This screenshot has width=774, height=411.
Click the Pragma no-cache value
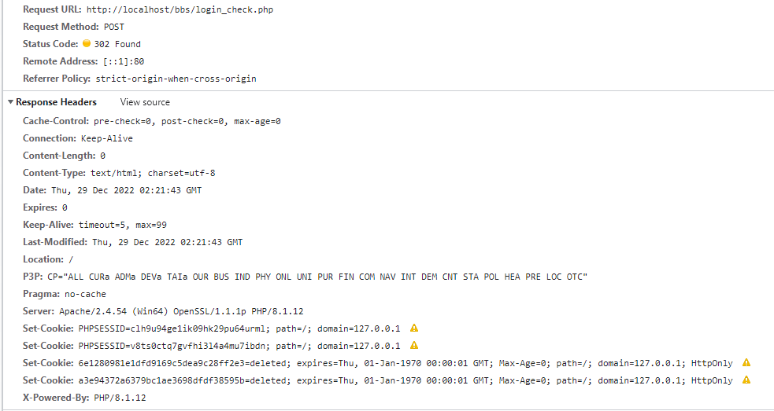[x=85, y=294]
